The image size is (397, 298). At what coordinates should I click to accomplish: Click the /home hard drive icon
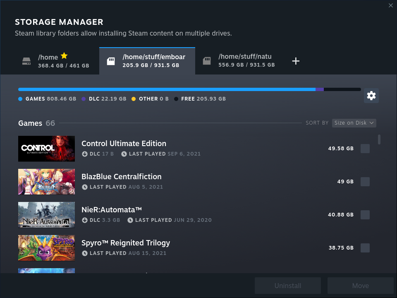(x=26, y=61)
